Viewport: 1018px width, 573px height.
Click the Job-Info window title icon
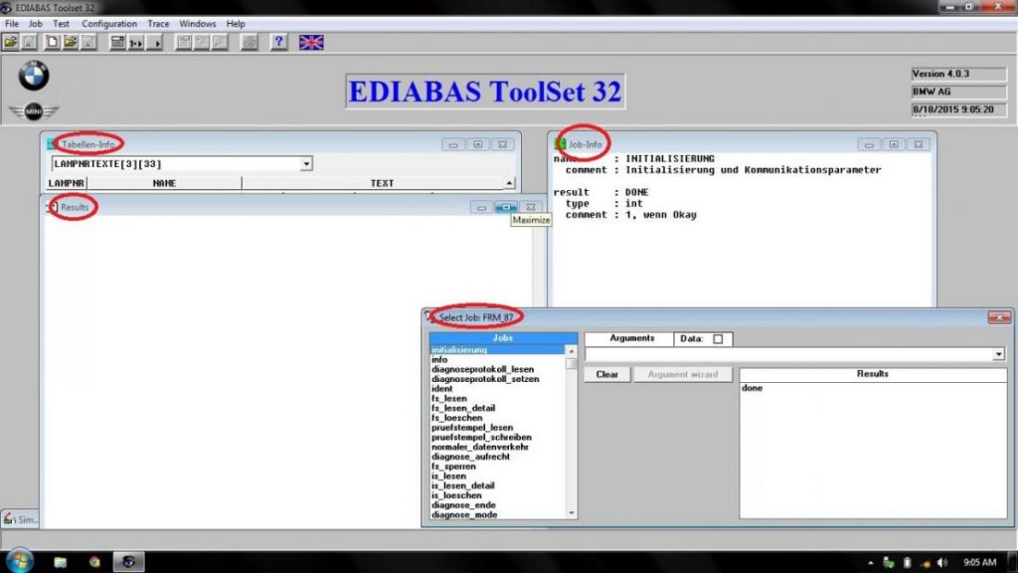[560, 144]
